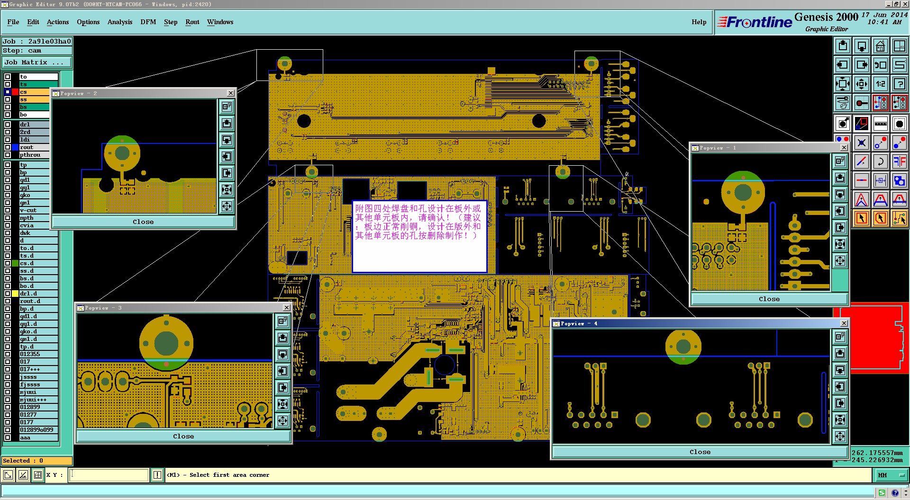The height and width of the screenshot is (500, 910).
Task: Toggle the checkbox for layer 'pthrou'
Action: 8,155
